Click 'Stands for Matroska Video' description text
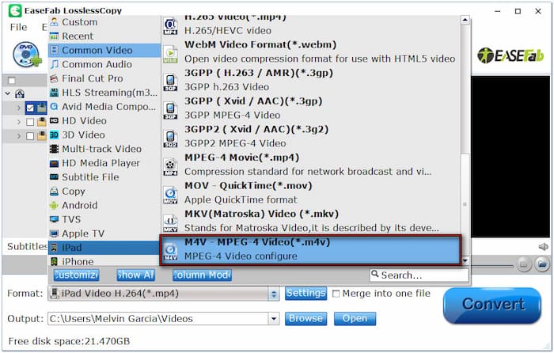Image resolution: width=554 pixels, height=353 pixels. (312, 228)
